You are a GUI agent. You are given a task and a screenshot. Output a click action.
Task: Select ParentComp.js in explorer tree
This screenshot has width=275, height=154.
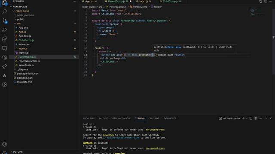(x=27, y=57)
